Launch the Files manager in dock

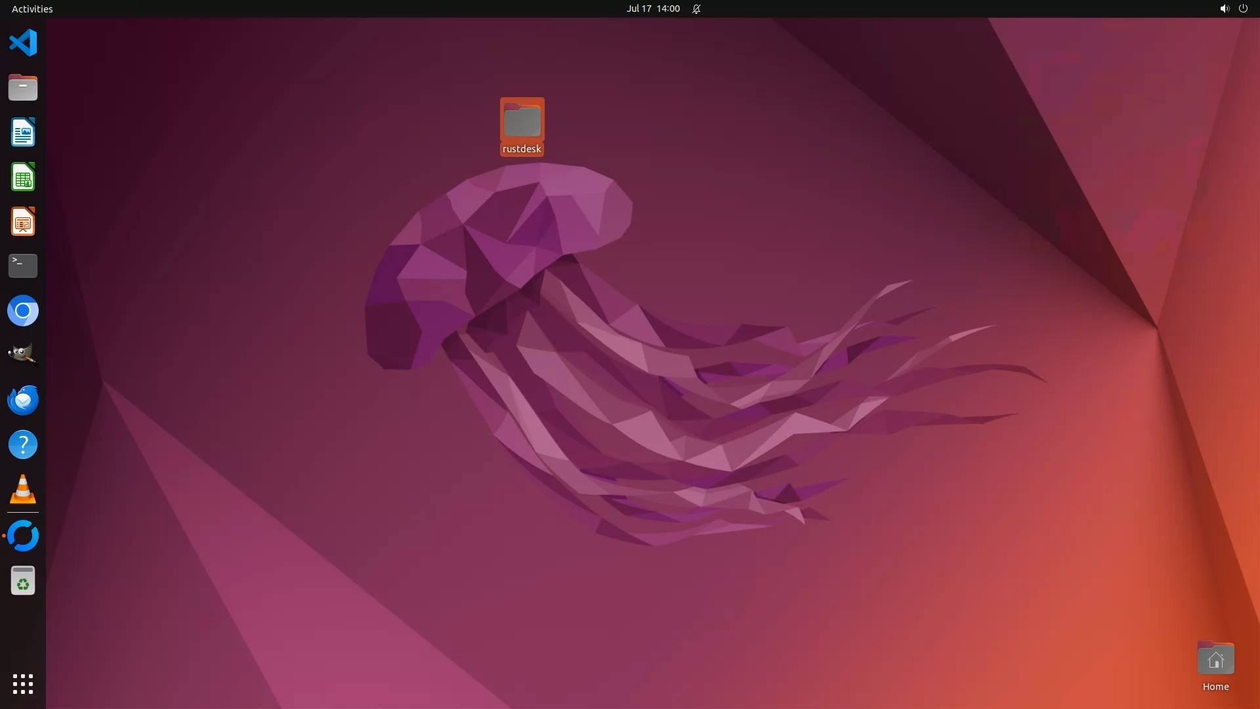coord(23,88)
